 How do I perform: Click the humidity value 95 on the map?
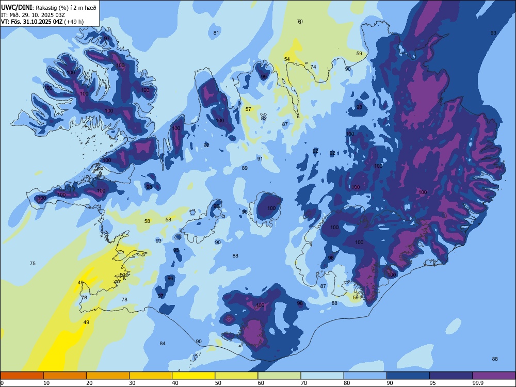tap(176, 250)
